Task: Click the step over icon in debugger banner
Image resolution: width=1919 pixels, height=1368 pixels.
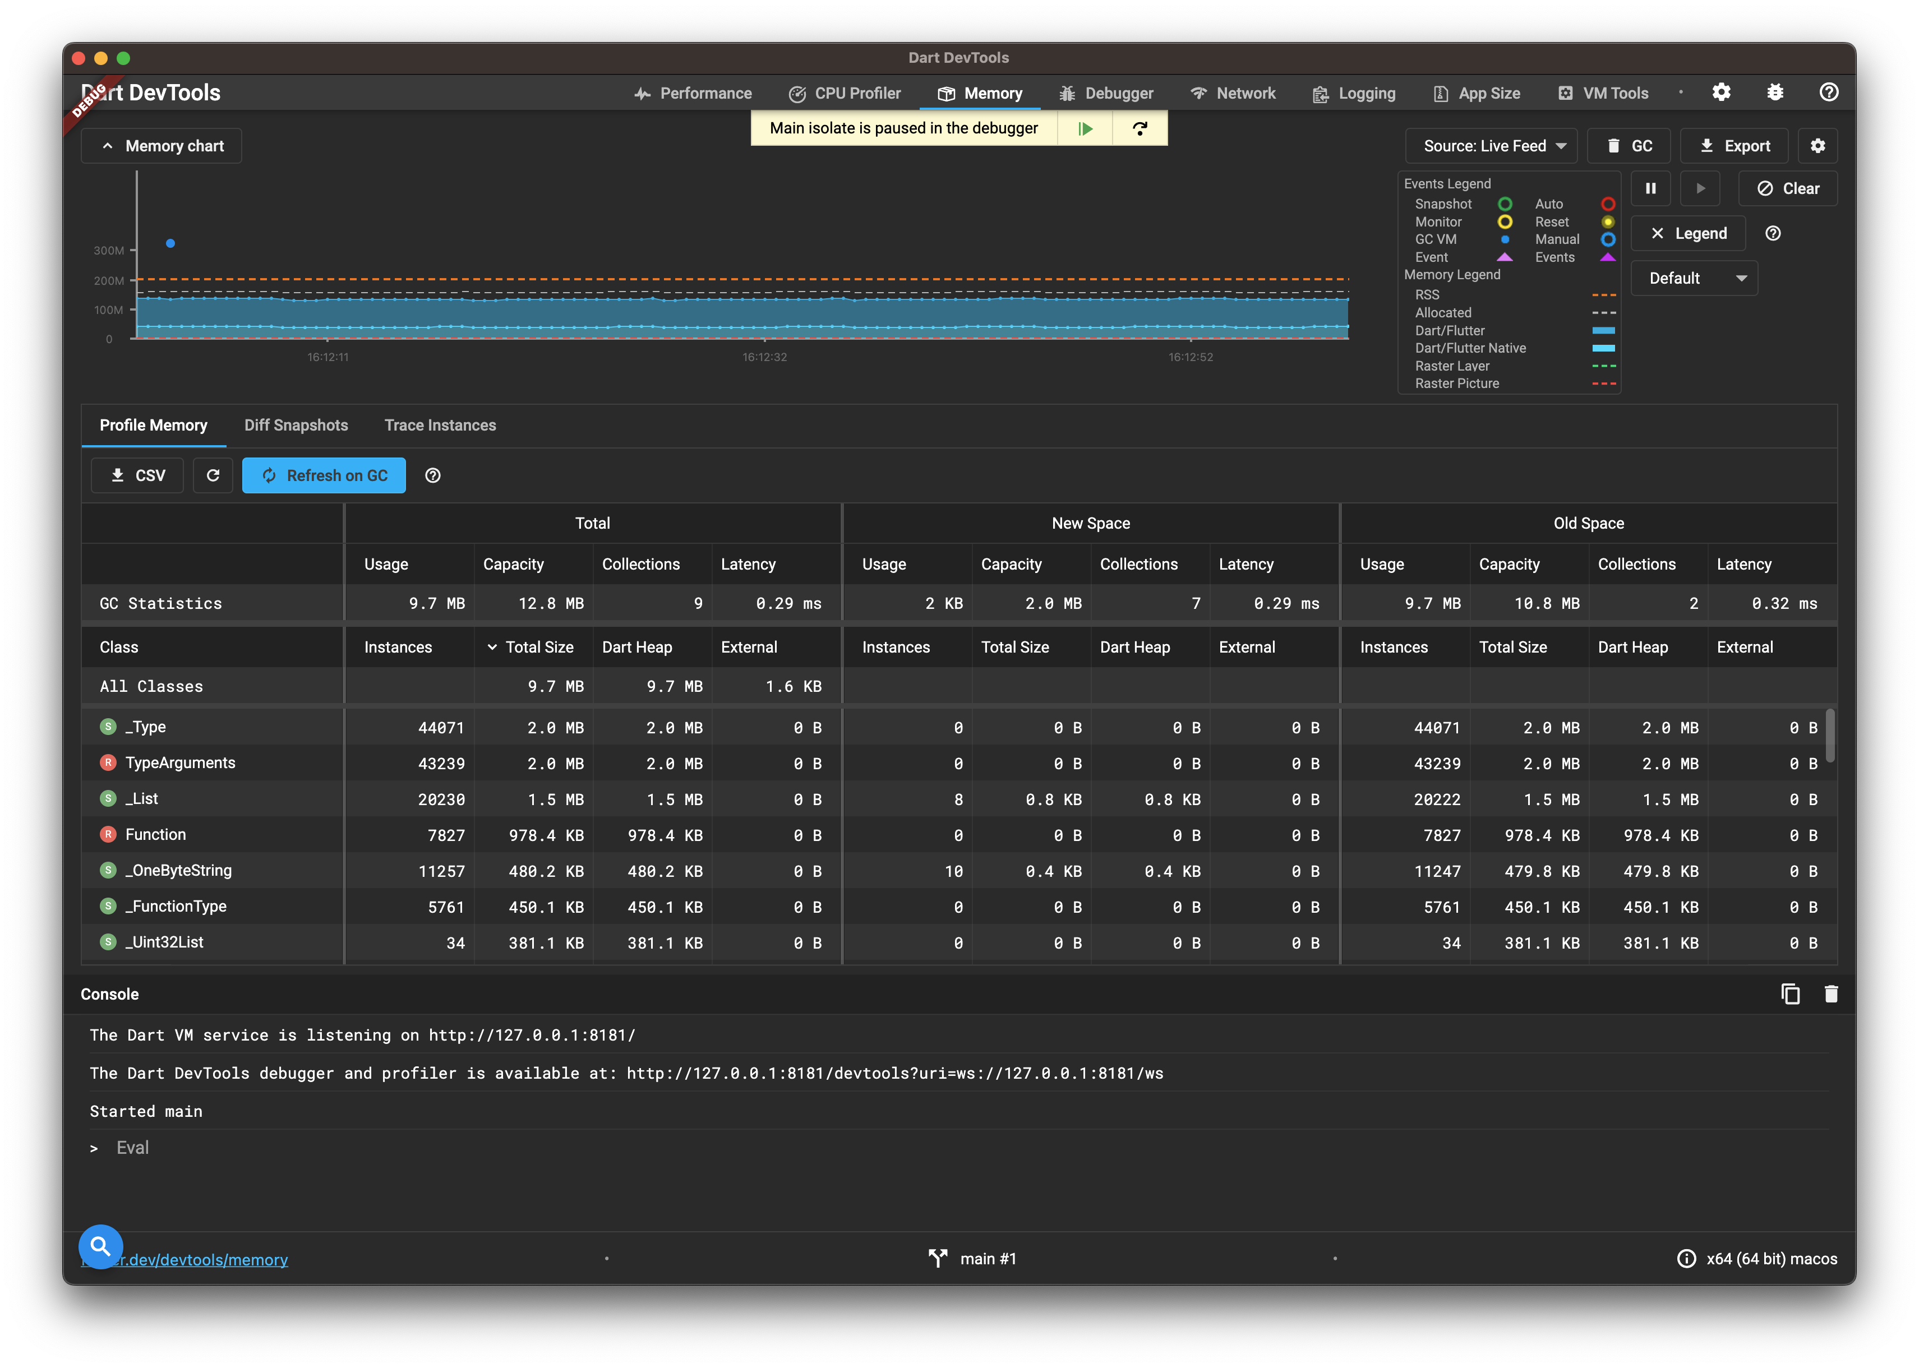Action: click(1140, 129)
